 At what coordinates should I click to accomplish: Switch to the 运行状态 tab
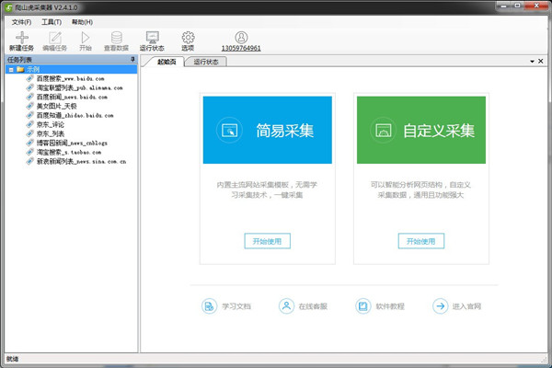pos(207,62)
